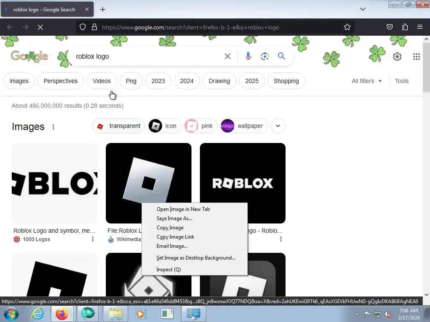
Task: Select the Drawing filter chip
Action: click(219, 81)
